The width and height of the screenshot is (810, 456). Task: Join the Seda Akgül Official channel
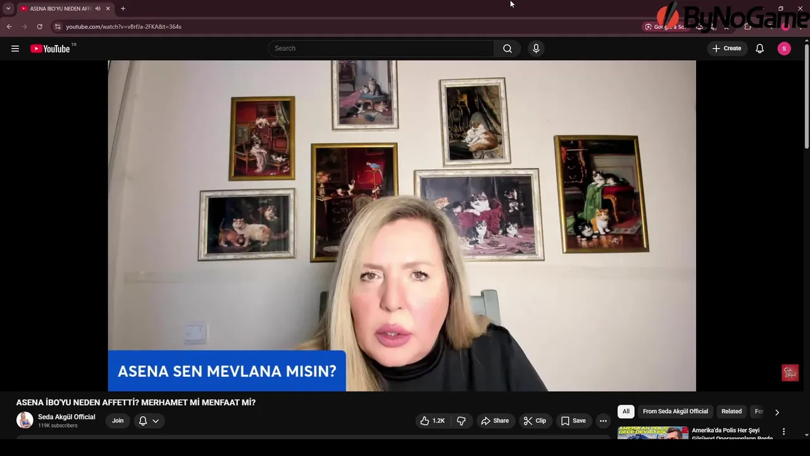[x=118, y=421]
